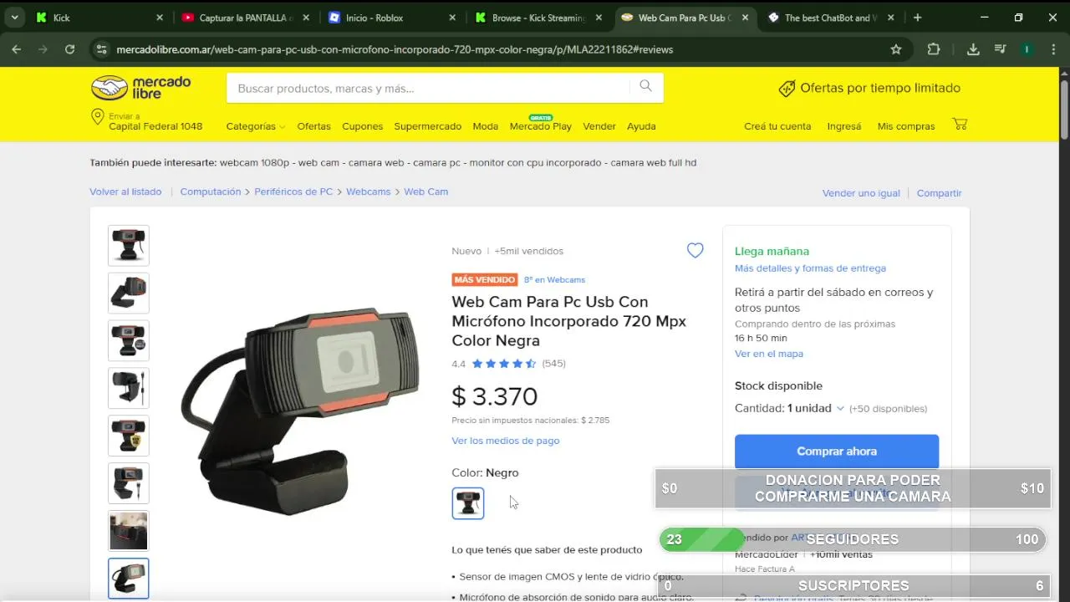The height and width of the screenshot is (602, 1070).
Task: Open the tab search dropdown arrow
Action: tap(14, 18)
